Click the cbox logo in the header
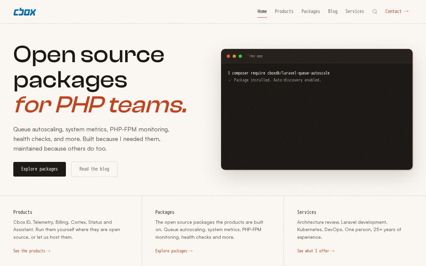Image resolution: width=426 pixels, height=266 pixels. click(25, 12)
